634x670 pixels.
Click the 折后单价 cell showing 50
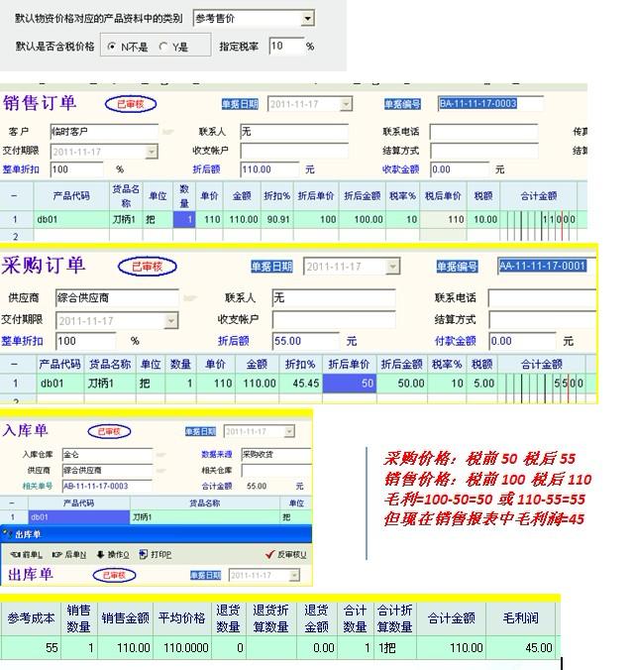(349, 384)
